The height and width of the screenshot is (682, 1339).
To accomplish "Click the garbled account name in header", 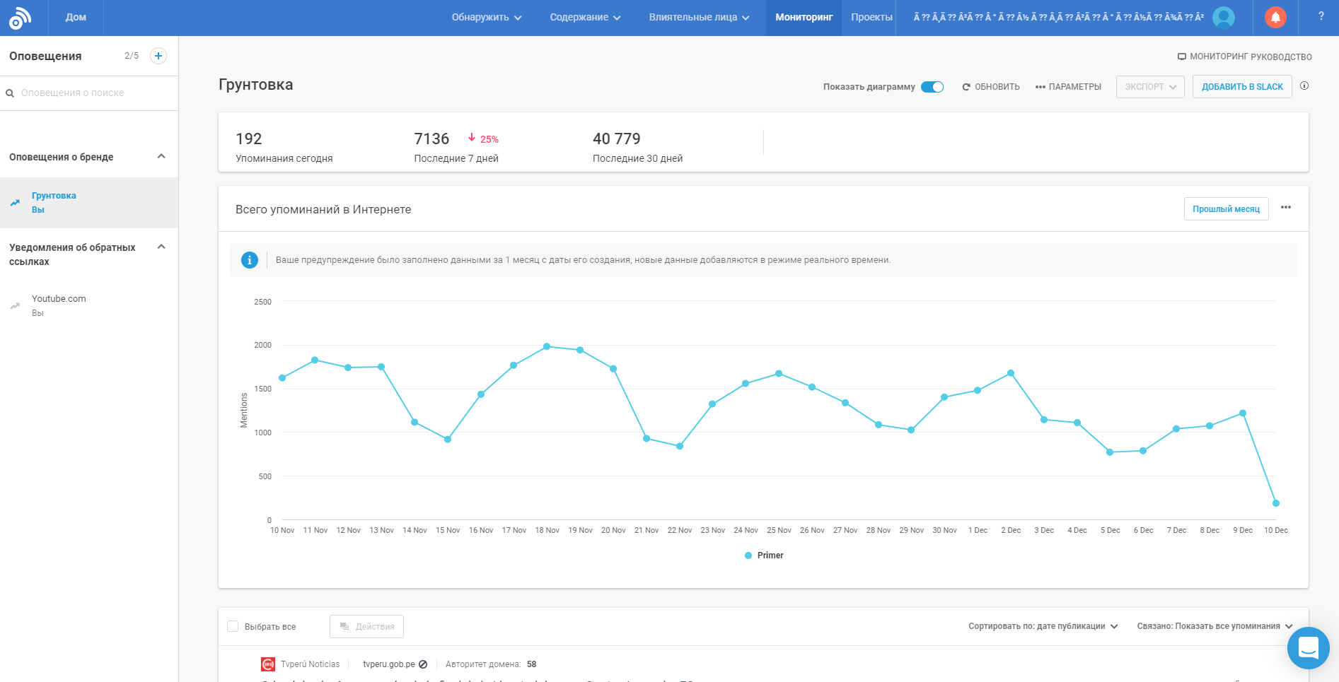I will (x=1058, y=18).
